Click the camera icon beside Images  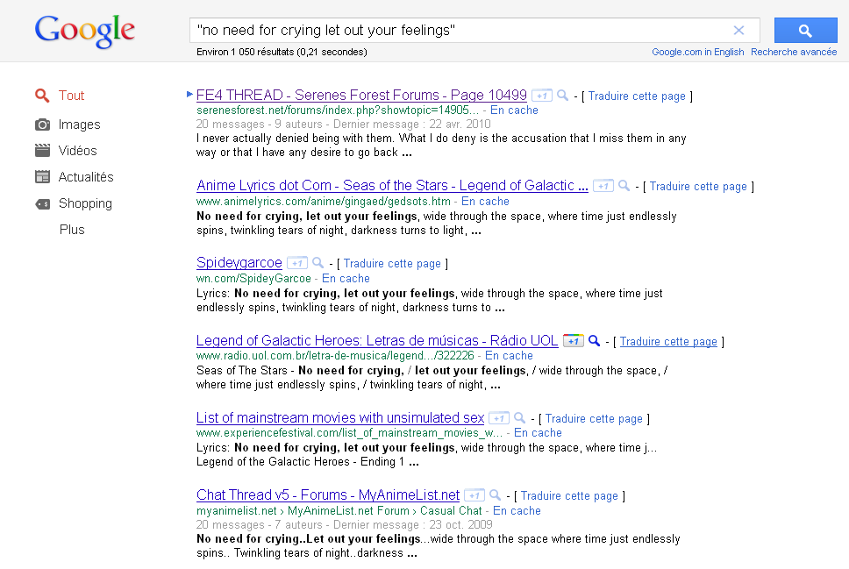42,124
